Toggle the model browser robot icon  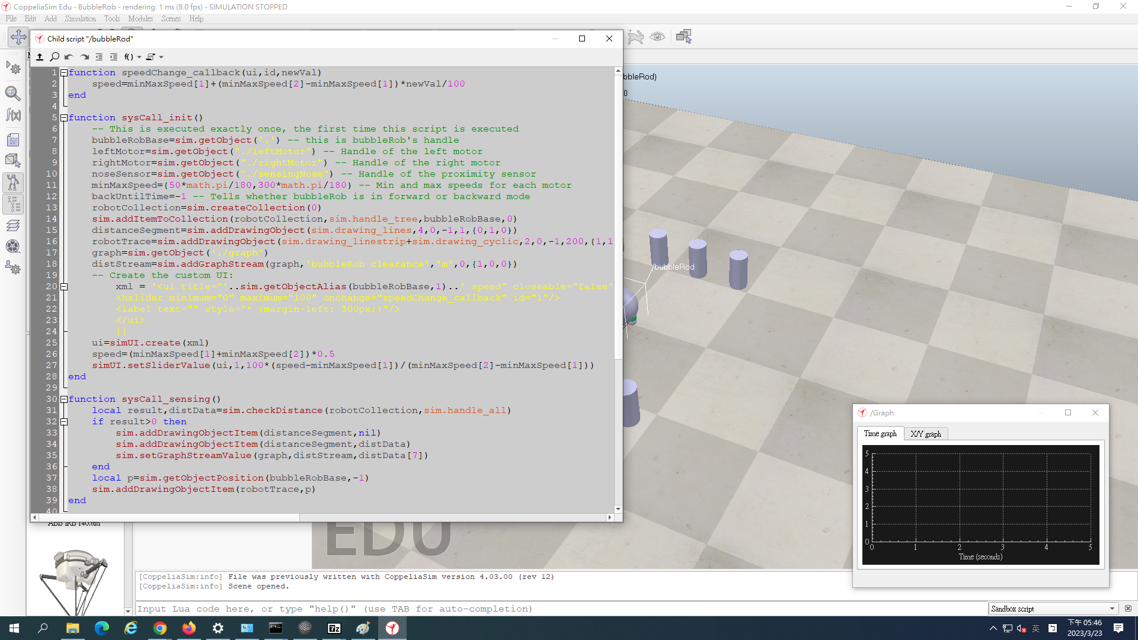tap(13, 182)
